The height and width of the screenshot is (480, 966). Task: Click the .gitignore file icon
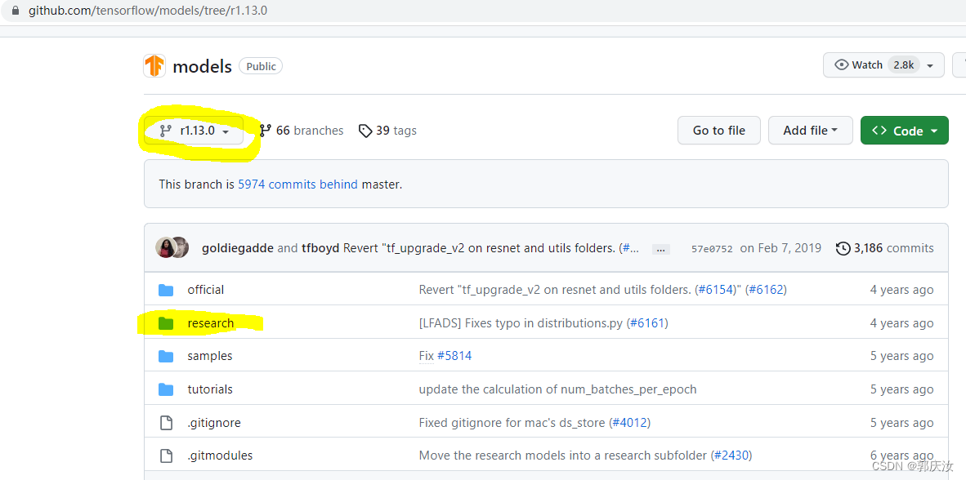pos(166,423)
